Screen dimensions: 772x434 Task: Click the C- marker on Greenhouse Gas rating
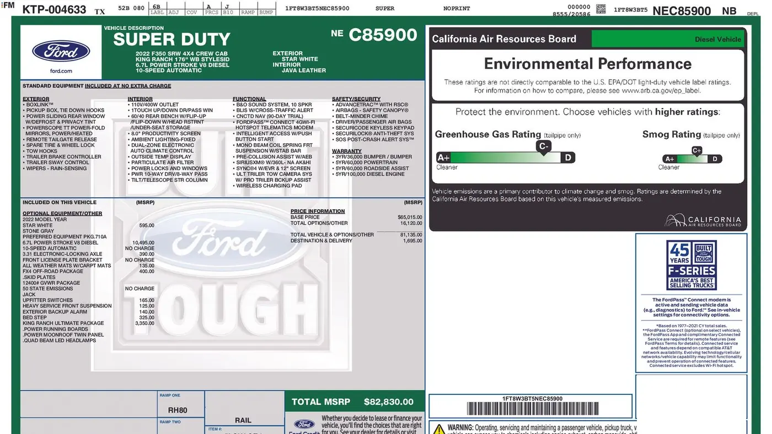(544, 147)
